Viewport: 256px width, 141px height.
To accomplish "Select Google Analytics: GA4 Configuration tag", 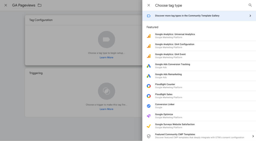I will [174, 44].
